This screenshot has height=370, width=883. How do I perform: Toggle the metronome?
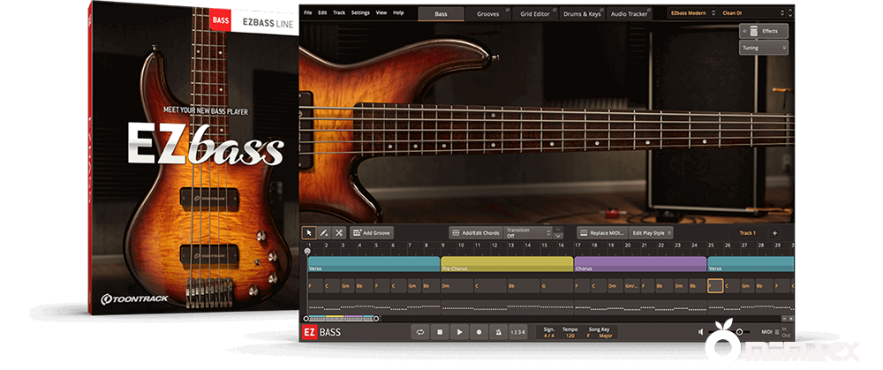tap(499, 332)
